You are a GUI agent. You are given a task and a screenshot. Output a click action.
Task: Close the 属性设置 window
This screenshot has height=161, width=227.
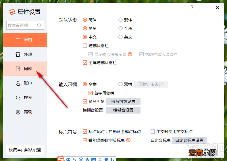pos(218,7)
